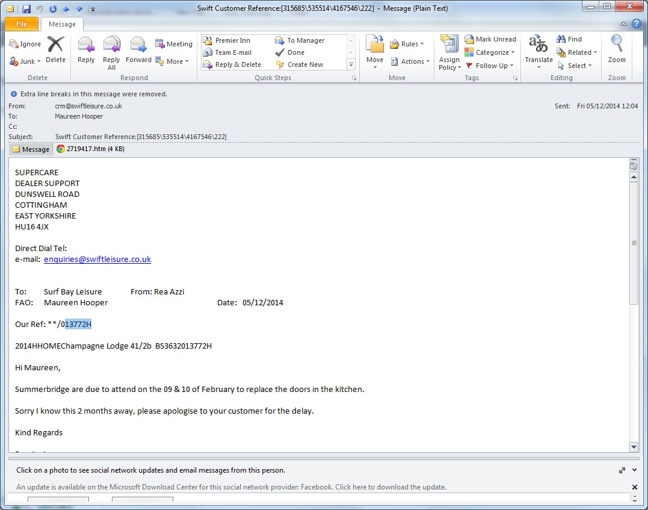Open the Categorize dropdown
Image resolution: width=648 pixels, height=510 pixels.
click(x=490, y=52)
